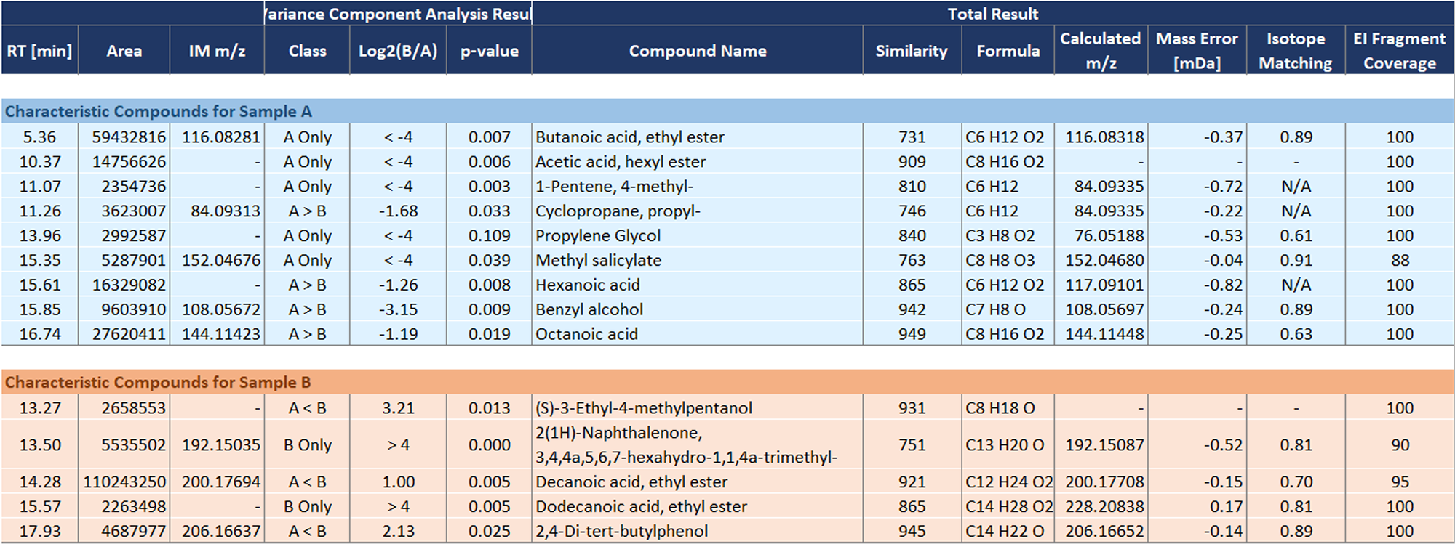Select the Total Result group header

pos(992,14)
